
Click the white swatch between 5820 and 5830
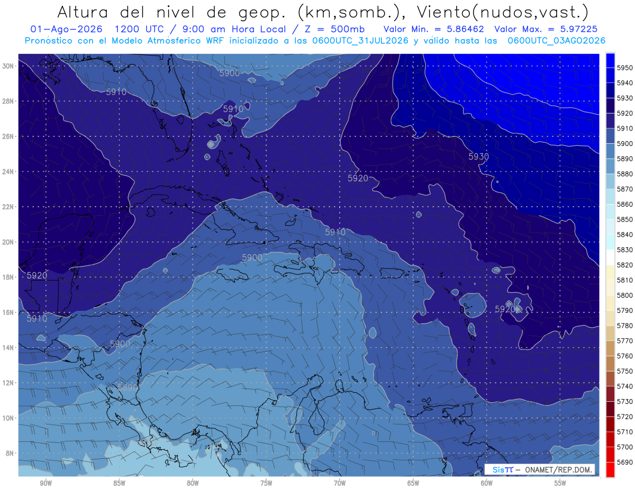[610, 257]
